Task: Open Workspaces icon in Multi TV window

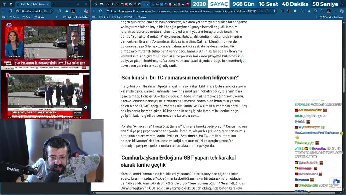Action: click(x=4, y=4)
